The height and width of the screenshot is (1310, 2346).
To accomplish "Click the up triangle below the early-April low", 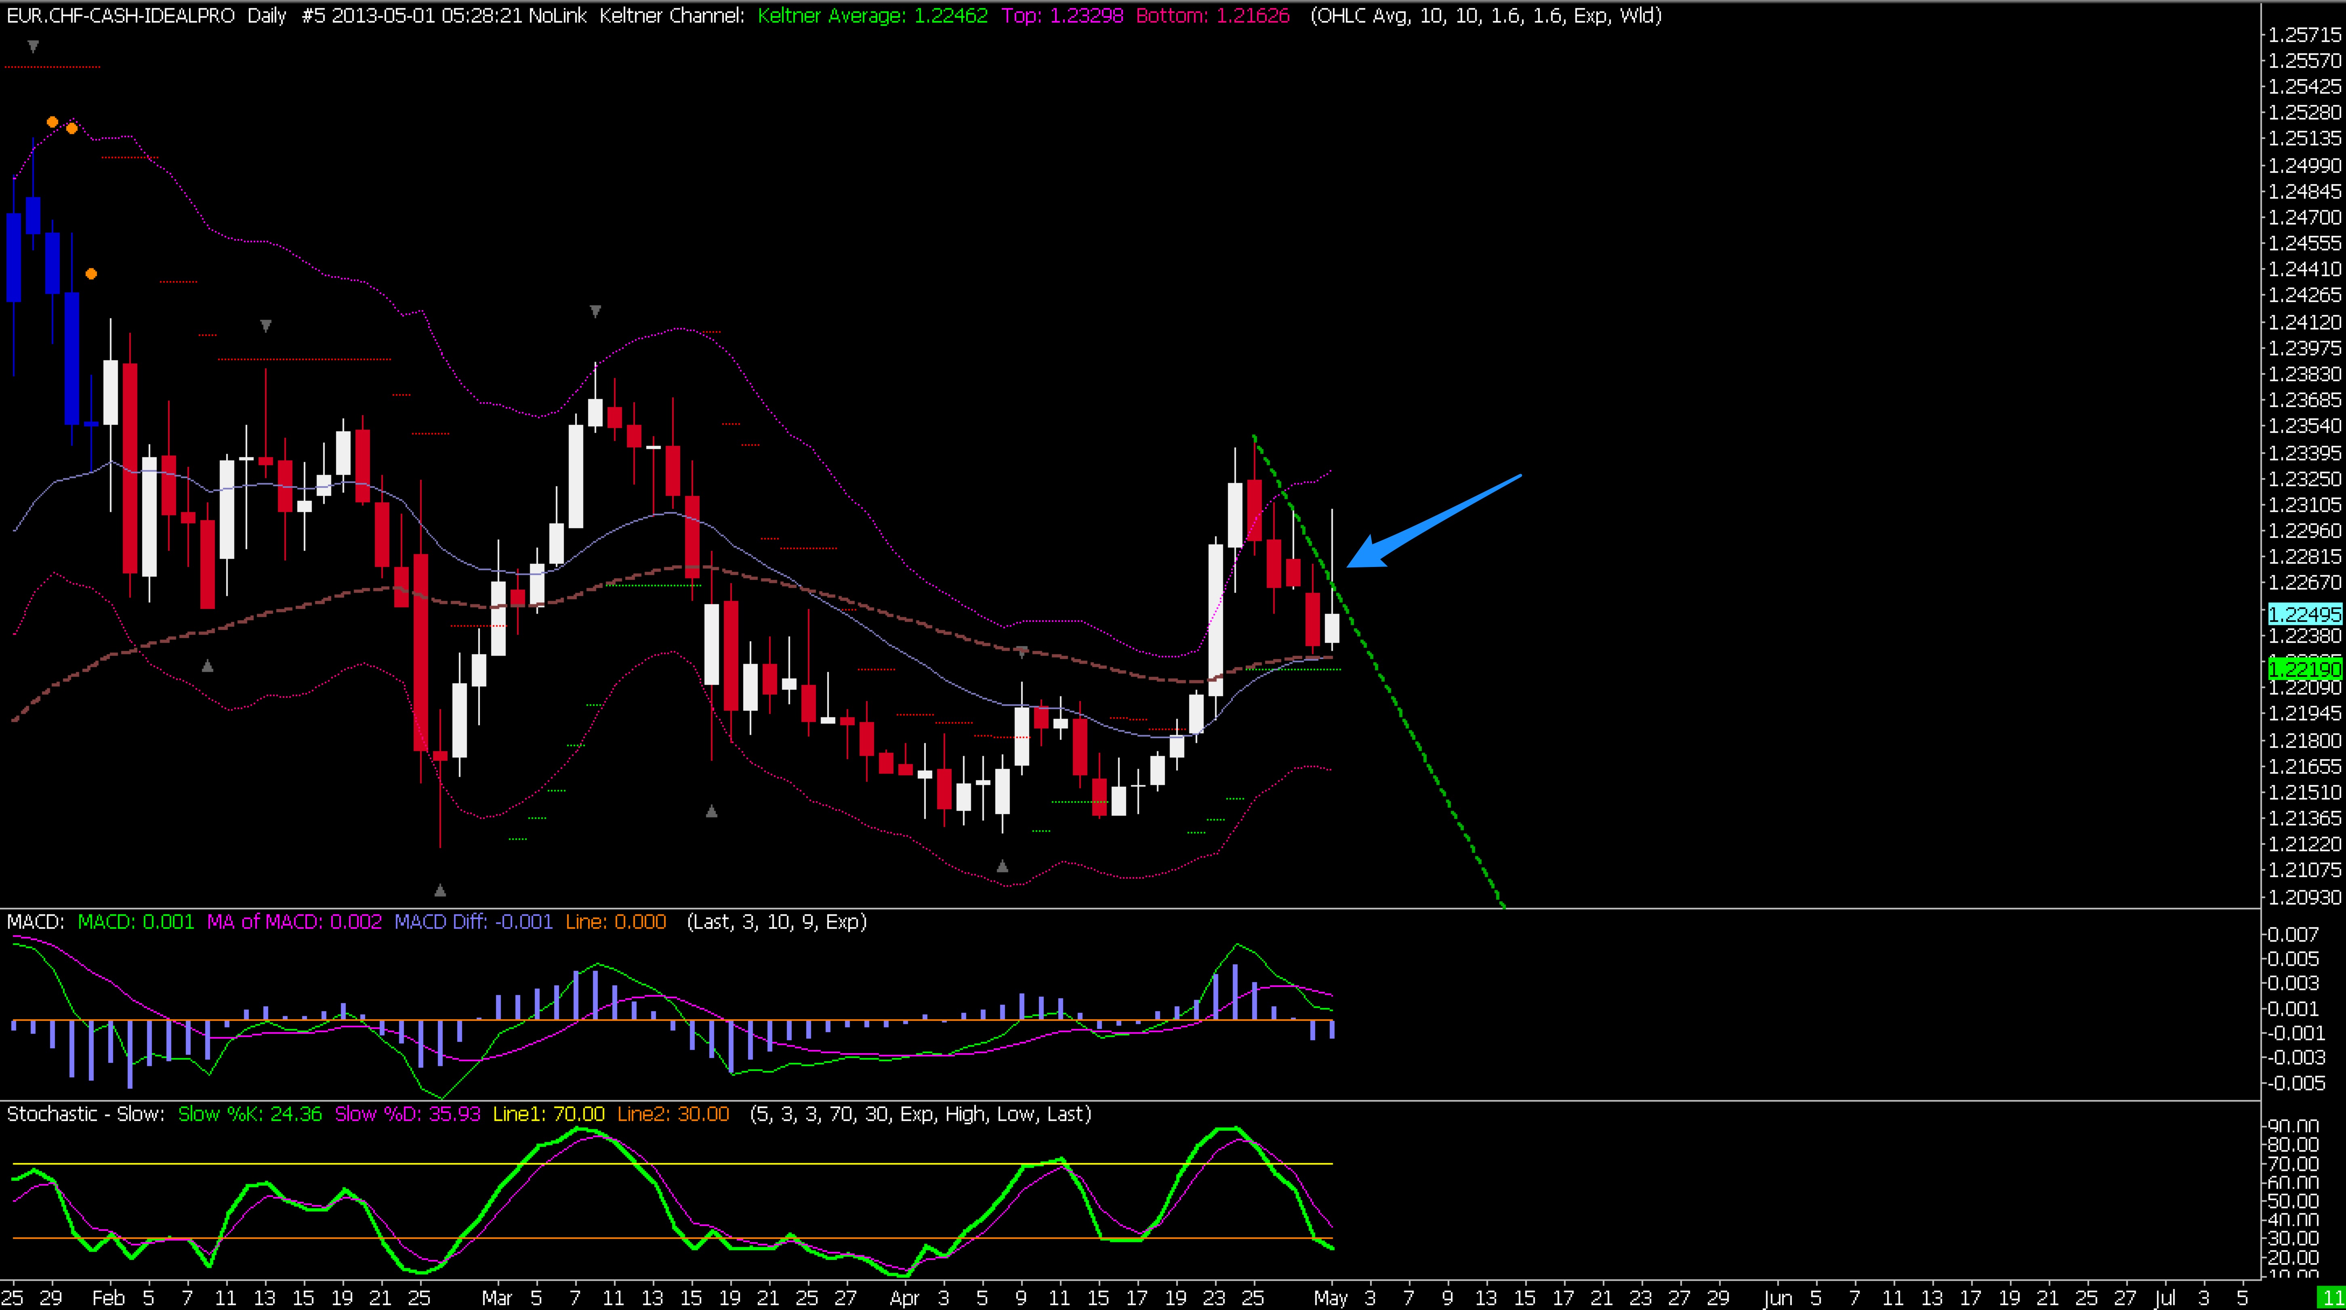I will (x=1002, y=866).
